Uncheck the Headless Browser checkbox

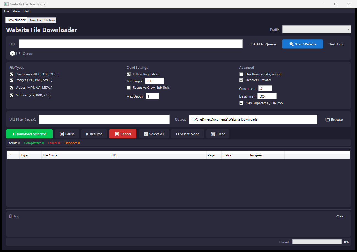[x=241, y=80]
